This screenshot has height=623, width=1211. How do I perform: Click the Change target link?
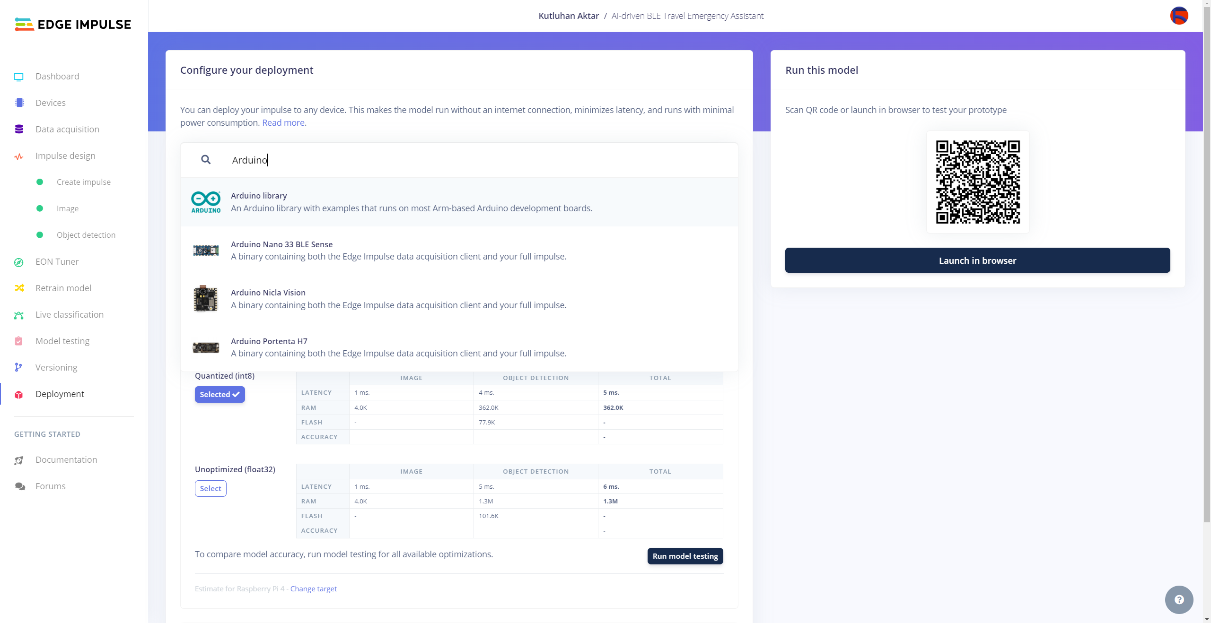tap(313, 589)
